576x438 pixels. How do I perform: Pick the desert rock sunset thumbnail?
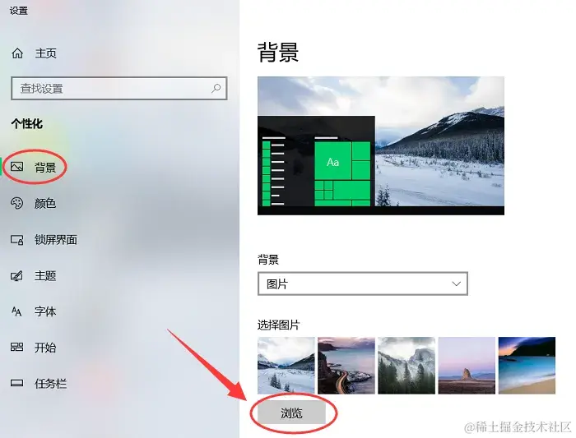click(467, 366)
